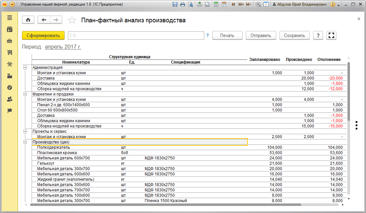Viewport: 366px width, 213px height.
Task: Click the Номенклатура column header
Action: pos(76,62)
